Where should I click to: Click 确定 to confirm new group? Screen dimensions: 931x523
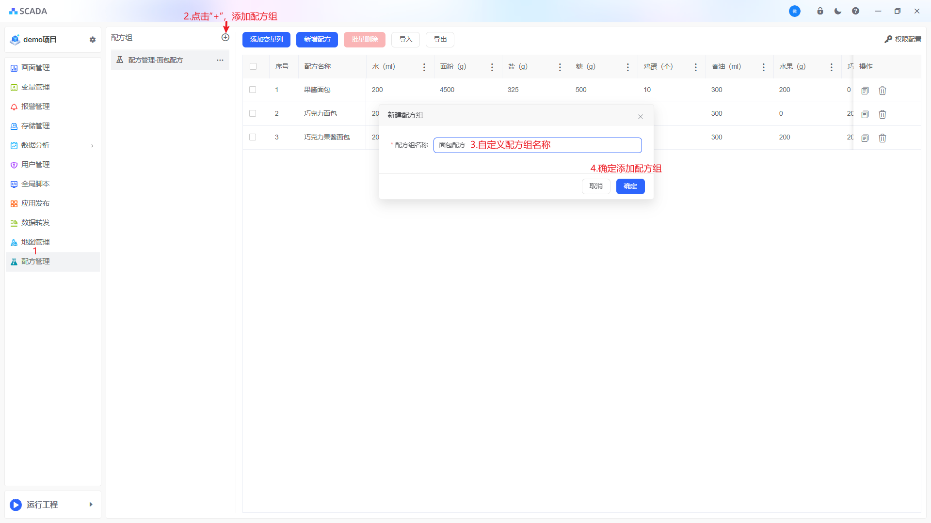630,186
